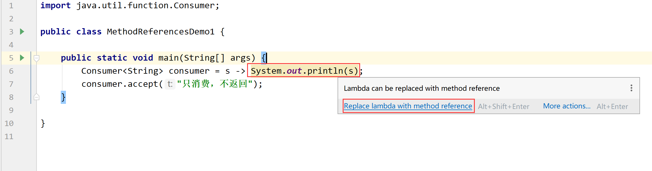
Task: Click line number 10 in the gutter
Action: point(9,123)
